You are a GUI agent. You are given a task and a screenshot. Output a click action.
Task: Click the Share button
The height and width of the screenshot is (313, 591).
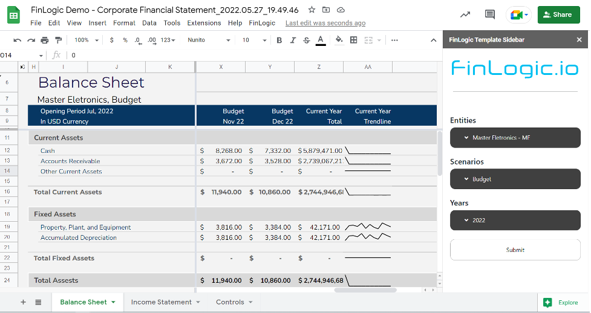click(x=558, y=15)
